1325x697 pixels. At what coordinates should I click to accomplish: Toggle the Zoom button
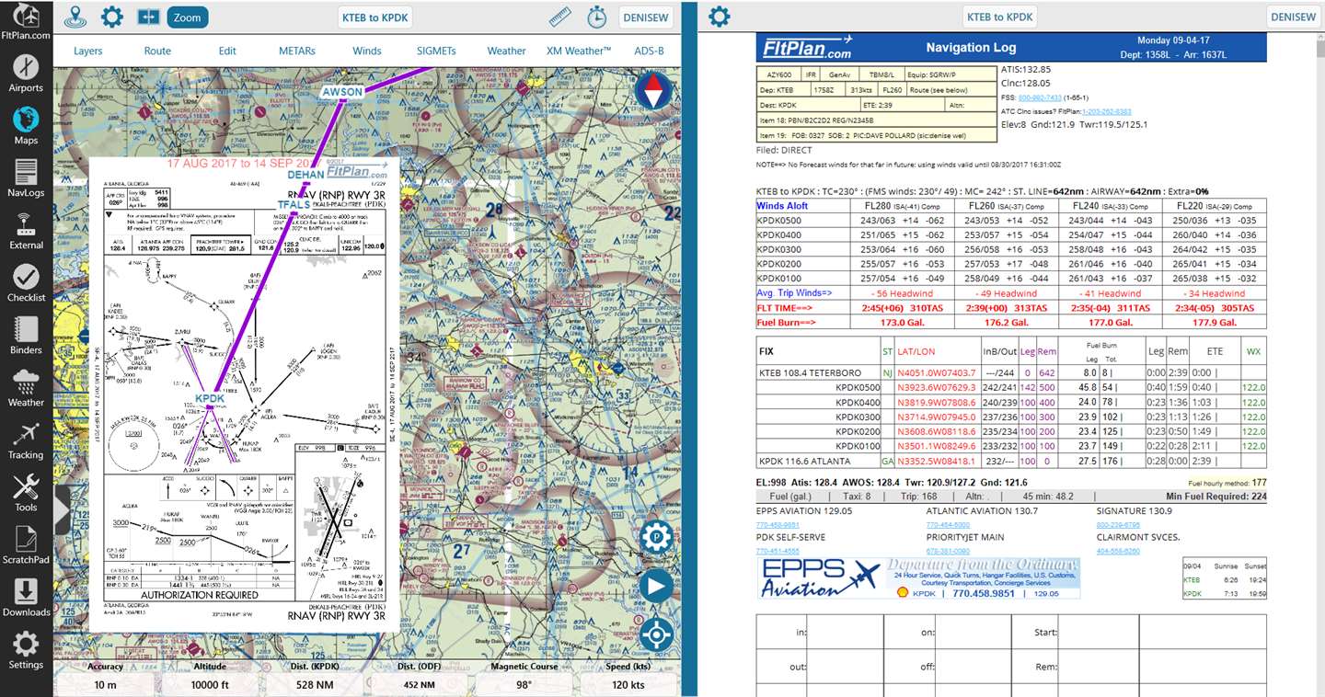tap(188, 17)
